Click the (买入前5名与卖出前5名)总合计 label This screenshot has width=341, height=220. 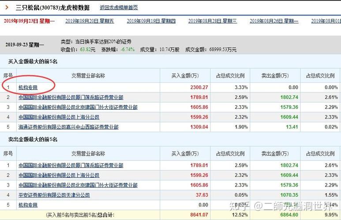80,215
